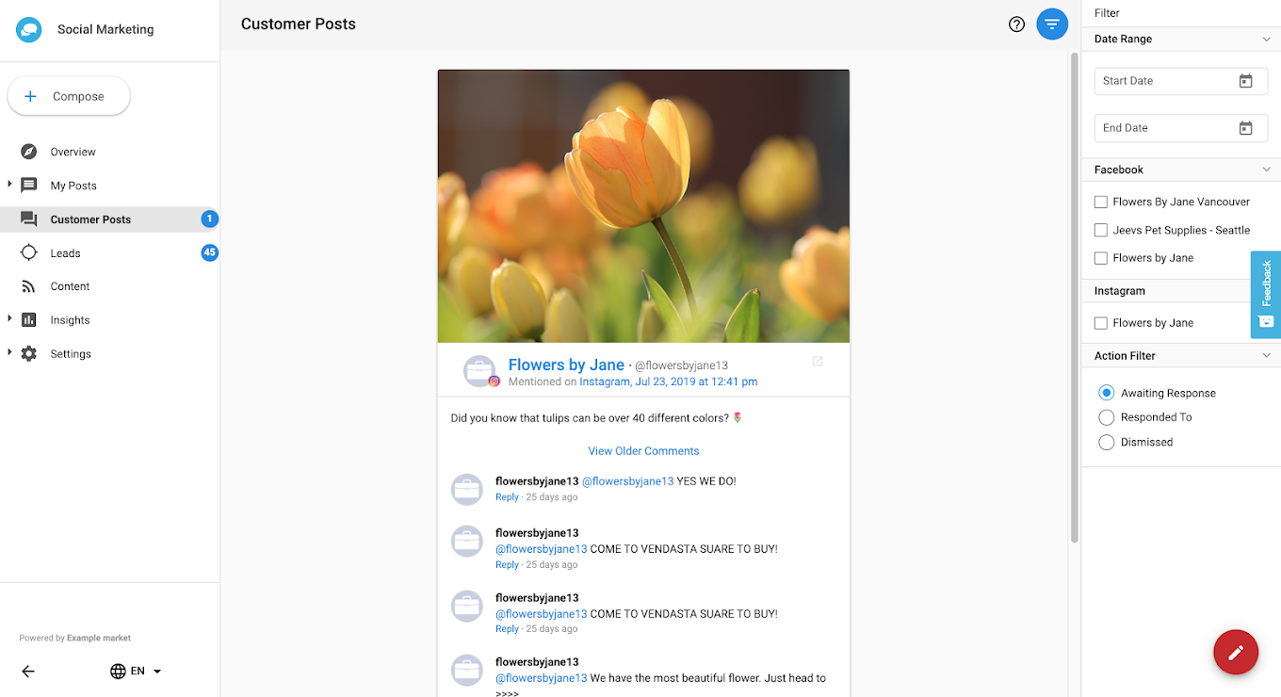The width and height of the screenshot is (1281, 697).
Task: Open the End Date calendar icon
Action: [x=1245, y=128]
